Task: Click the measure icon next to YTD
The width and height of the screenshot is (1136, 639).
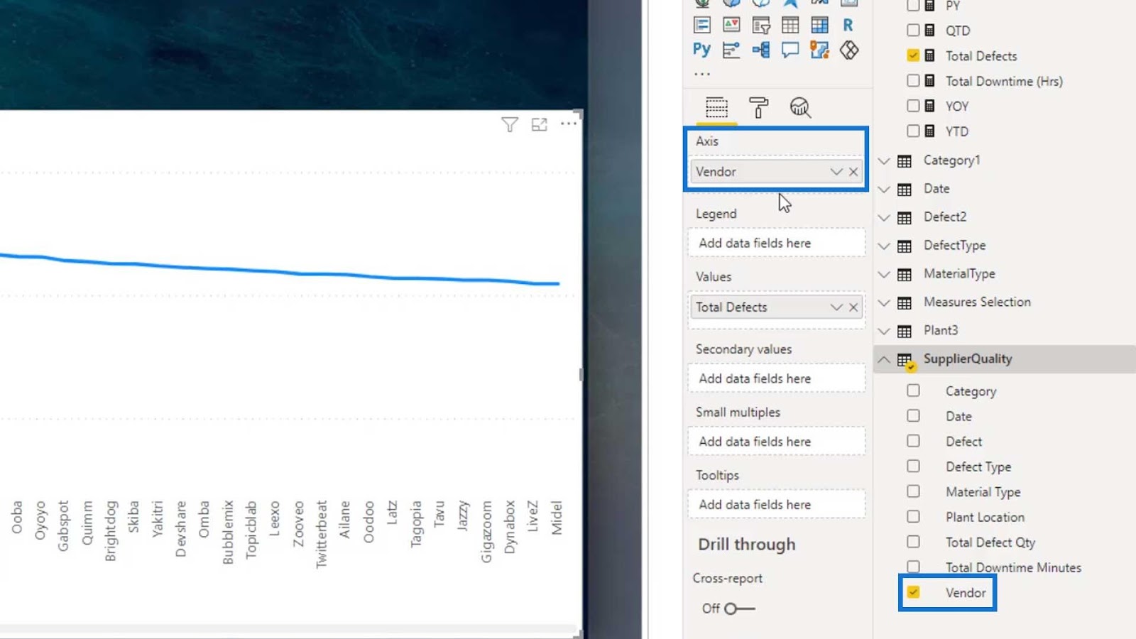Action: tap(929, 131)
